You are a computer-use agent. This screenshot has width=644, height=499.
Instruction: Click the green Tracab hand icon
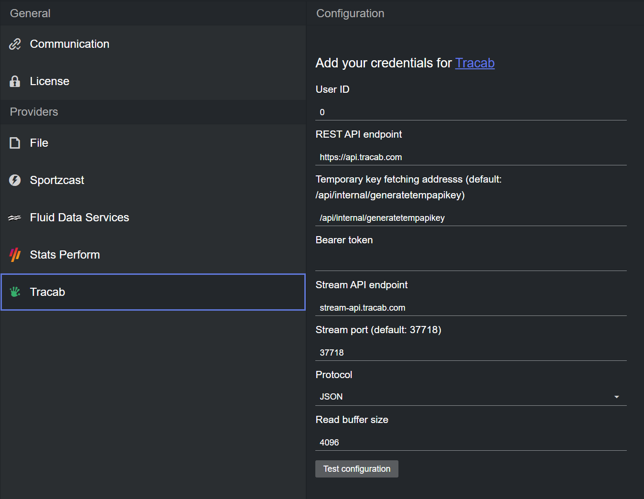[x=15, y=292]
